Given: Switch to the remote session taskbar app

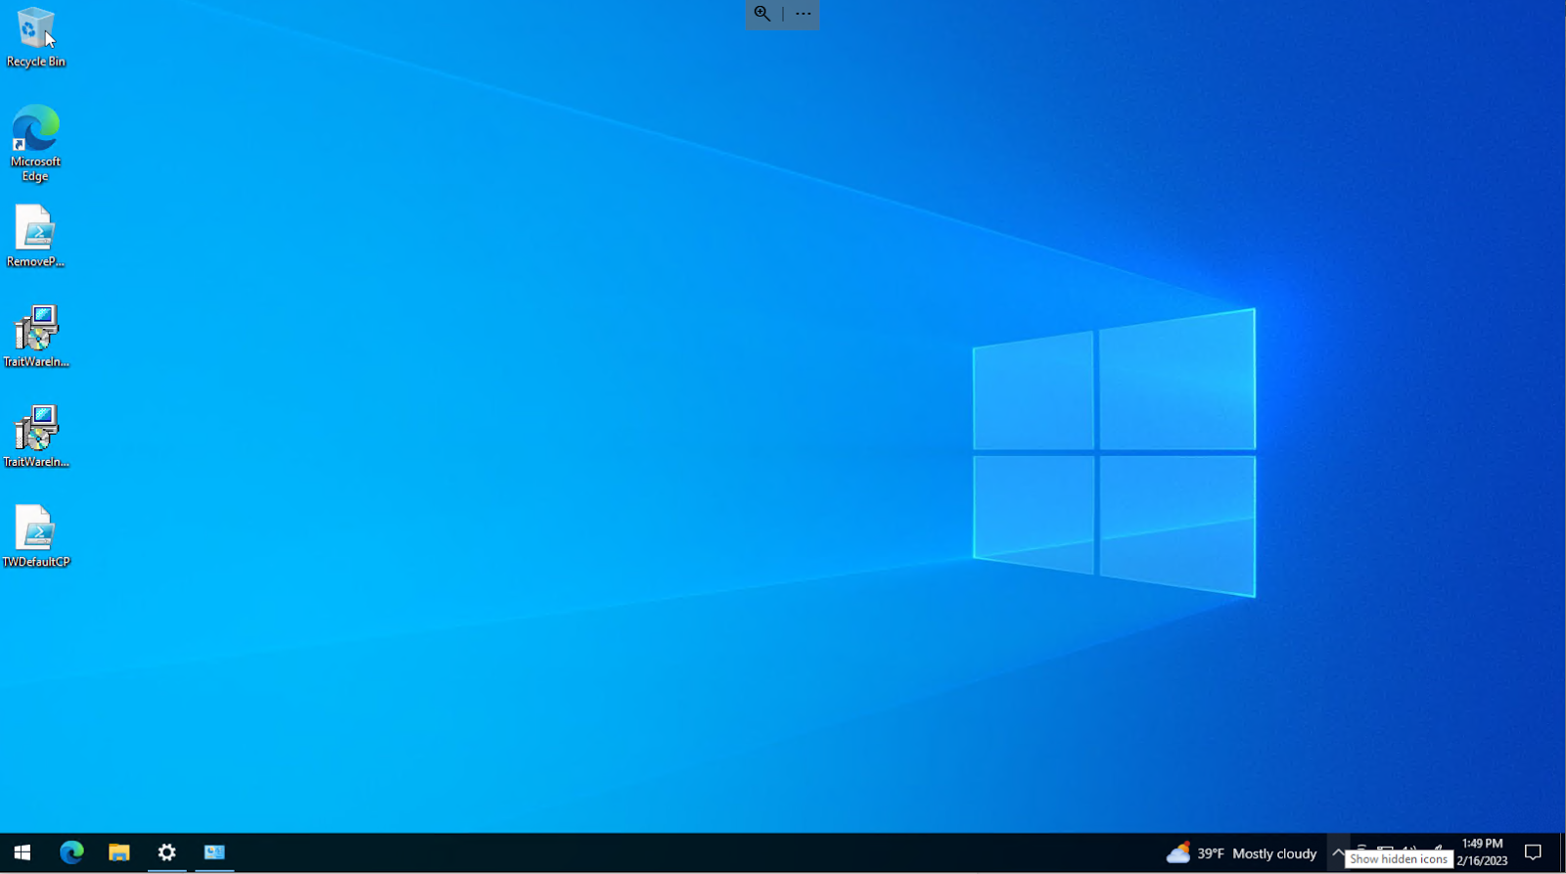Looking at the screenshot, I should point(214,852).
